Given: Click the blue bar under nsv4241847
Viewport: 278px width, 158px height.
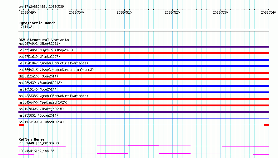Looking at the screenshot, I should tap(144, 66).
